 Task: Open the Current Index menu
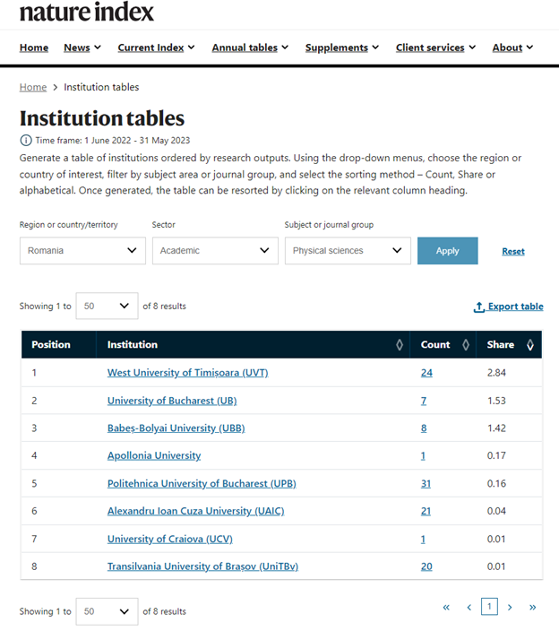click(x=157, y=48)
